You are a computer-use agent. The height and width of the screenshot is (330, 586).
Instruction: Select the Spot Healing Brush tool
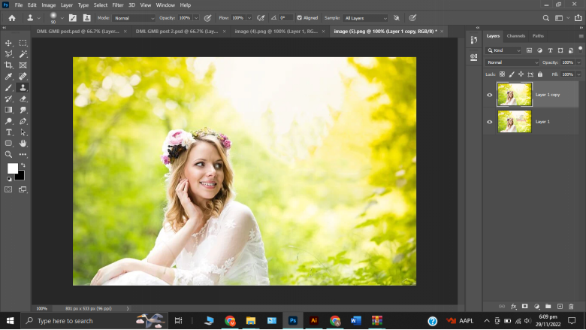click(x=23, y=77)
